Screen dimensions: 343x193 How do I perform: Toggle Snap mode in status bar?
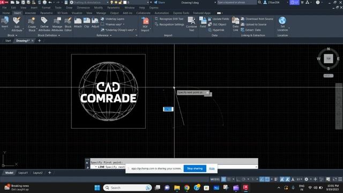[229, 179]
